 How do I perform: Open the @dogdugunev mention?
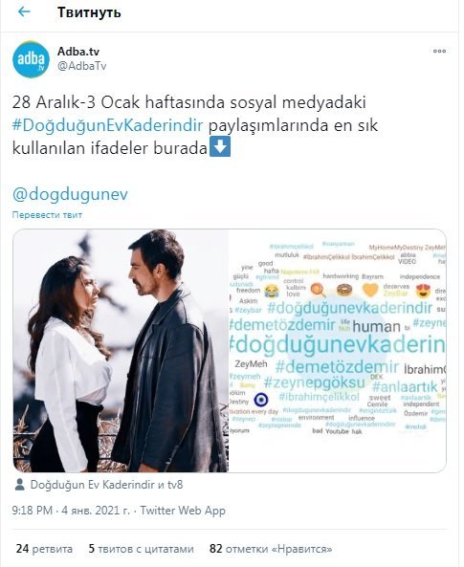pyautogui.click(x=70, y=194)
